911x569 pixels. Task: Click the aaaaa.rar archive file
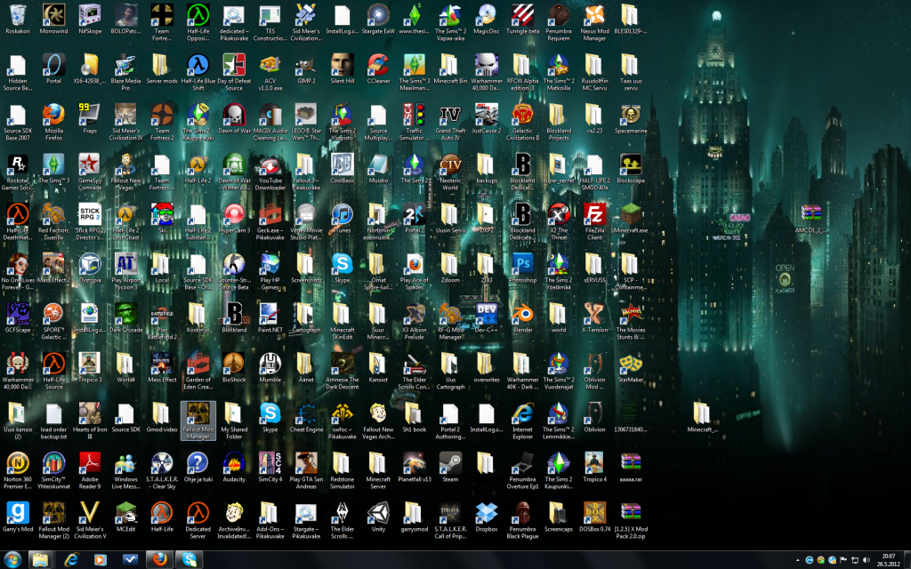tap(630, 469)
